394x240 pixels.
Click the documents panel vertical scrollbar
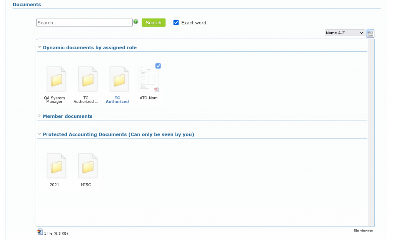[371, 131]
